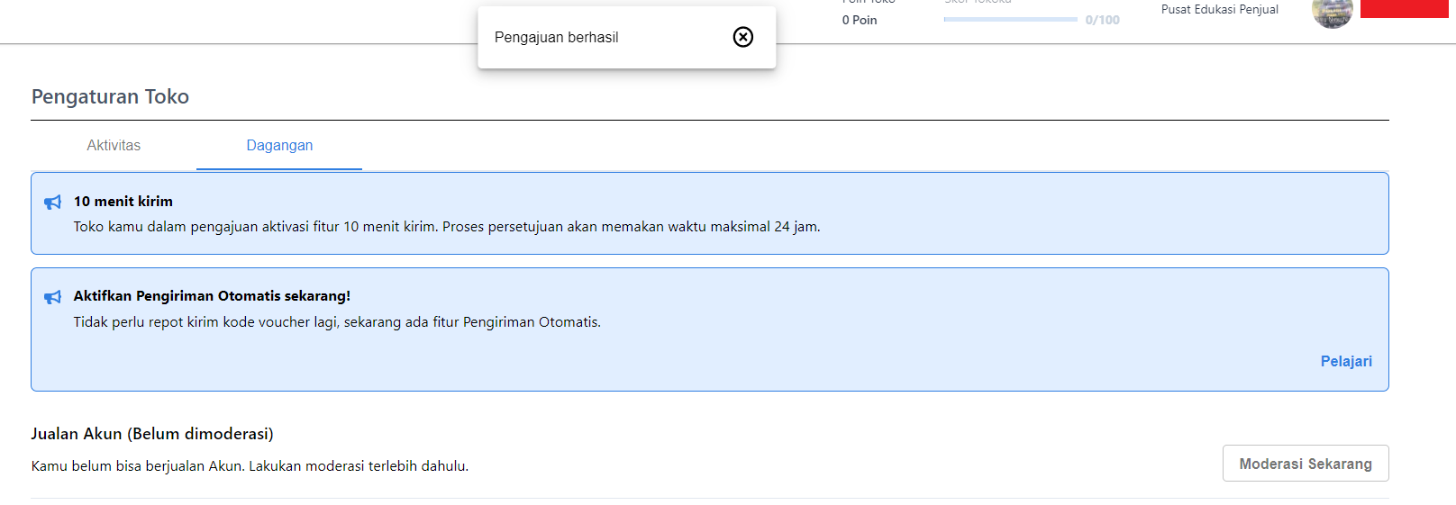Close the Pengajuan berhasil notification
Image resolution: width=1456 pixels, height=505 pixels.
click(742, 37)
